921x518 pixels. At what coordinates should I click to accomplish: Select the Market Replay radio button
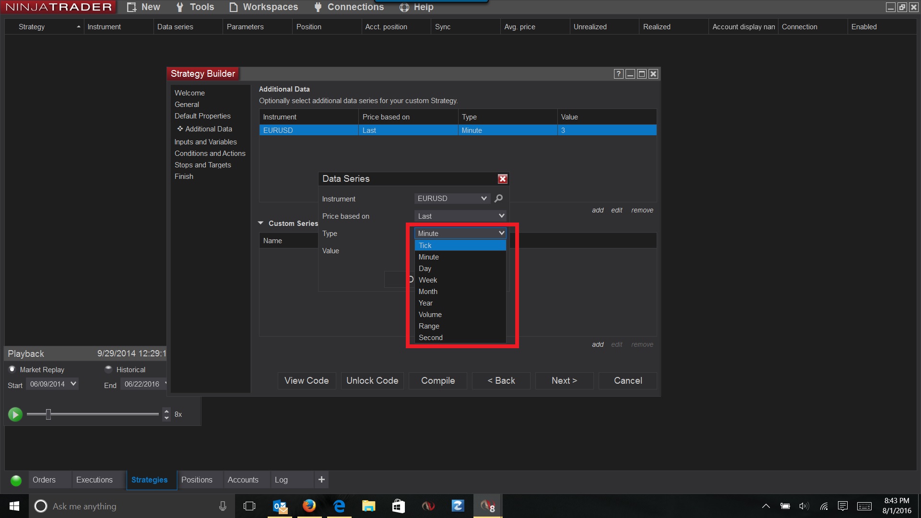click(x=12, y=369)
